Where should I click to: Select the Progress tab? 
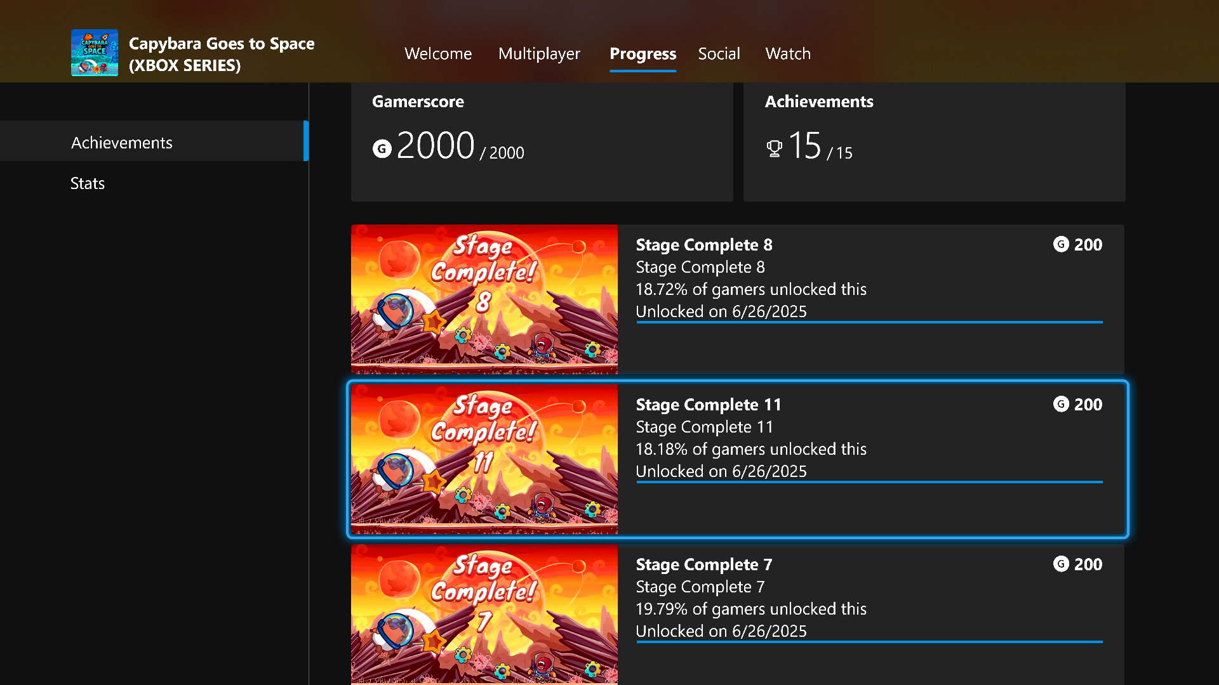tap(642, 54)
